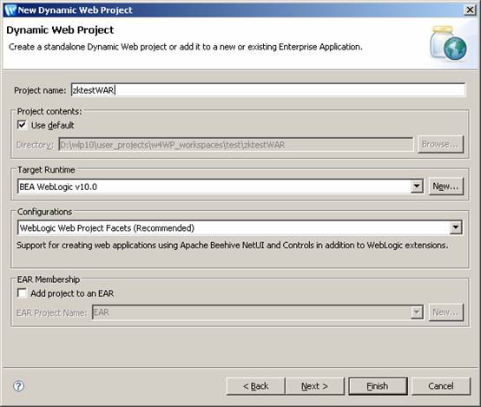
Task: Close the New Dynamic Web Project dialog
Action: click(x=470, y=10)
